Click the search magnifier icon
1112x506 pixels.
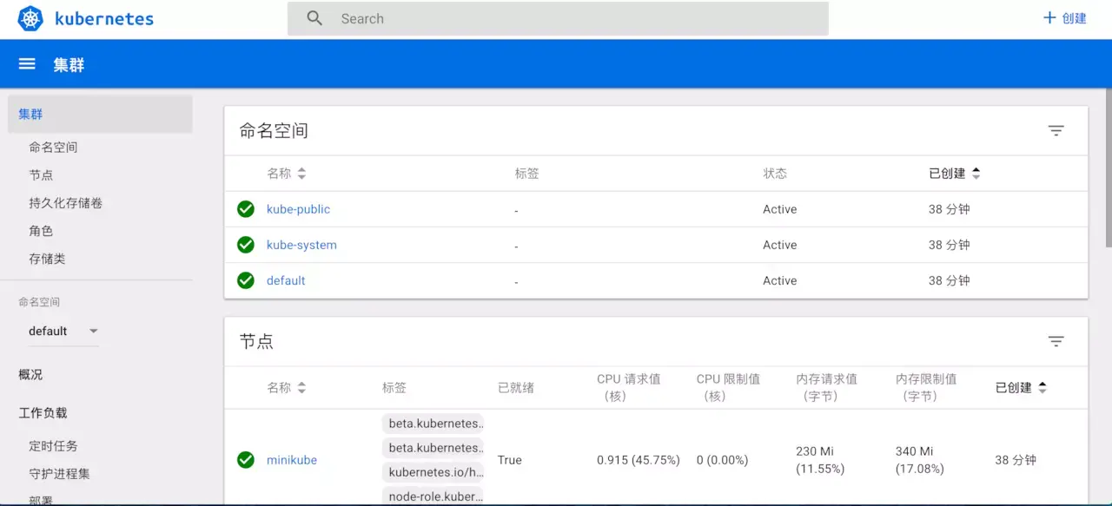(x=314, y=18)
